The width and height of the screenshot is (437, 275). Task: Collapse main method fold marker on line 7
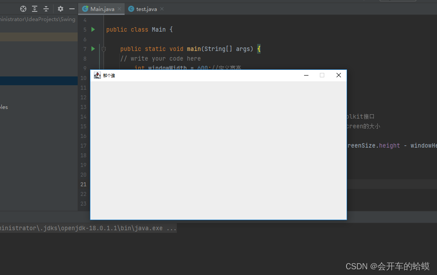[104, 49]
